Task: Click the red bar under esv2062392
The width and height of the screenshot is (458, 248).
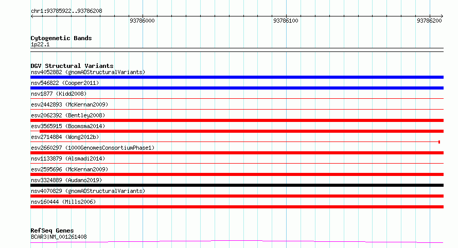Action: (x=237, y=120)
